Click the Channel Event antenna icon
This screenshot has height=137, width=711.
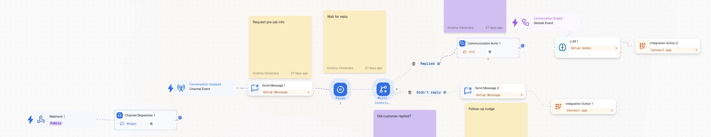pyautogui.click(x=181, y=88)
